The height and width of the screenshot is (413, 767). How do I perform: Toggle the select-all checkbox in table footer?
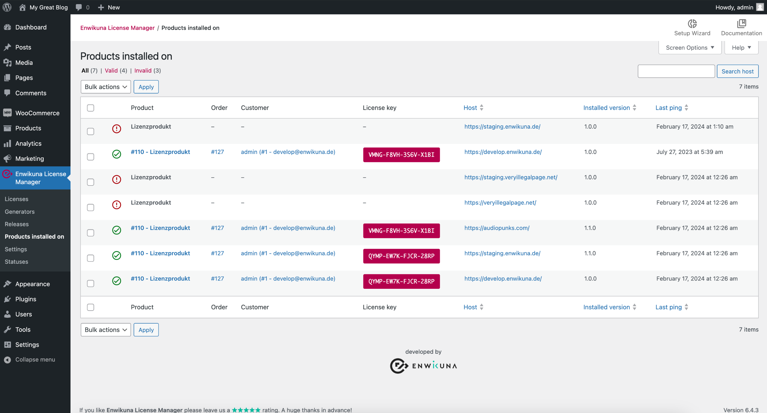pyautogui.click(x=91, y=307)
